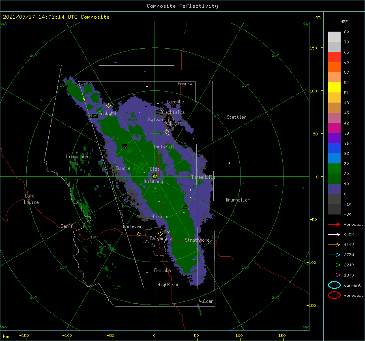Viewport: 365px width, 341px height.
Task: Click the Didsbury label
Action: pyautogui.click(x=153, y=182)
